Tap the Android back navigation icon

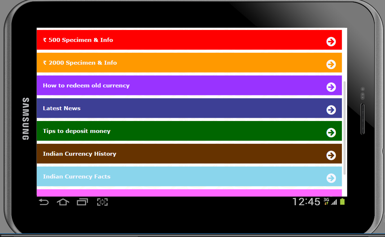tap(44, 202)
